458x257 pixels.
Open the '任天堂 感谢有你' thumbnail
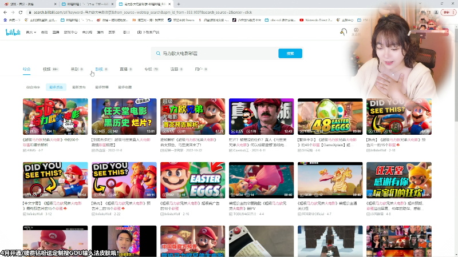[399, 180]
